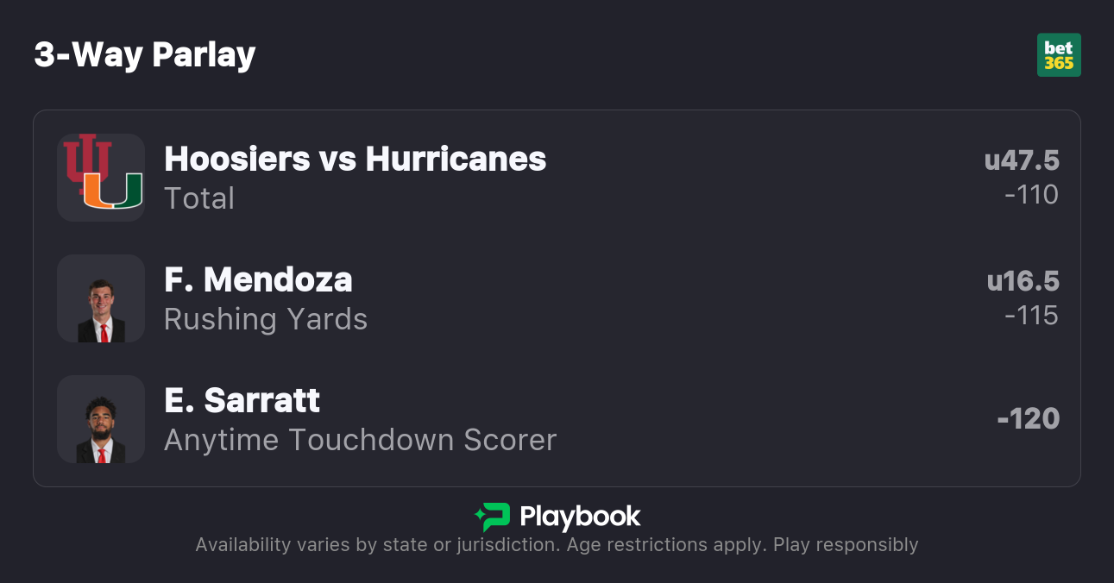Open the F. Mendoza player name

click(258, 279)
